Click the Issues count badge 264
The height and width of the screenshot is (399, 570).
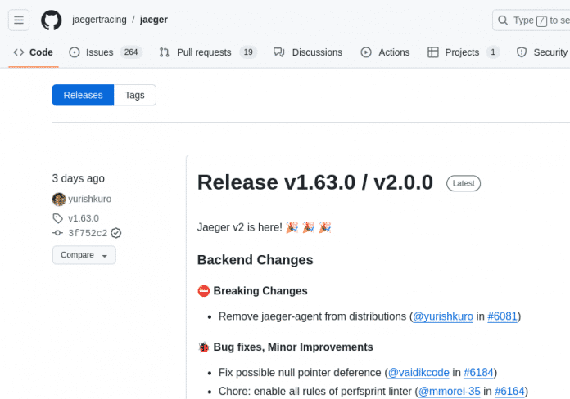click(x=131, y=52)
